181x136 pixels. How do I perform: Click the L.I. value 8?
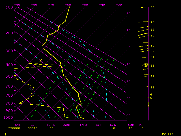114,128
